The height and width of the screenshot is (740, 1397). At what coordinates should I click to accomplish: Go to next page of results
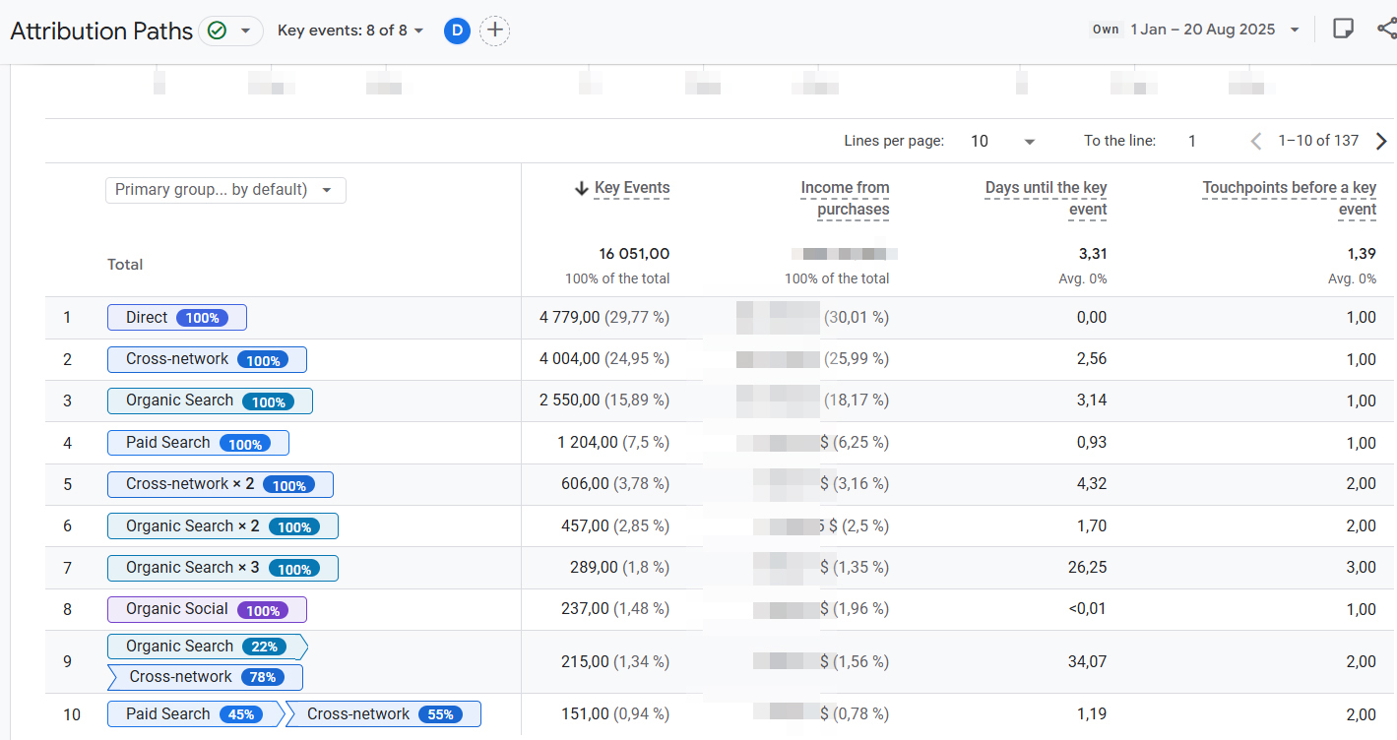pos(1380,141)
